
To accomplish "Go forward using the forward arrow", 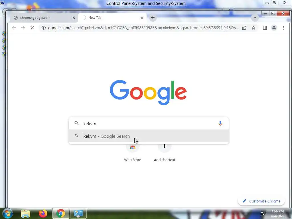I will tap(23, 28).
